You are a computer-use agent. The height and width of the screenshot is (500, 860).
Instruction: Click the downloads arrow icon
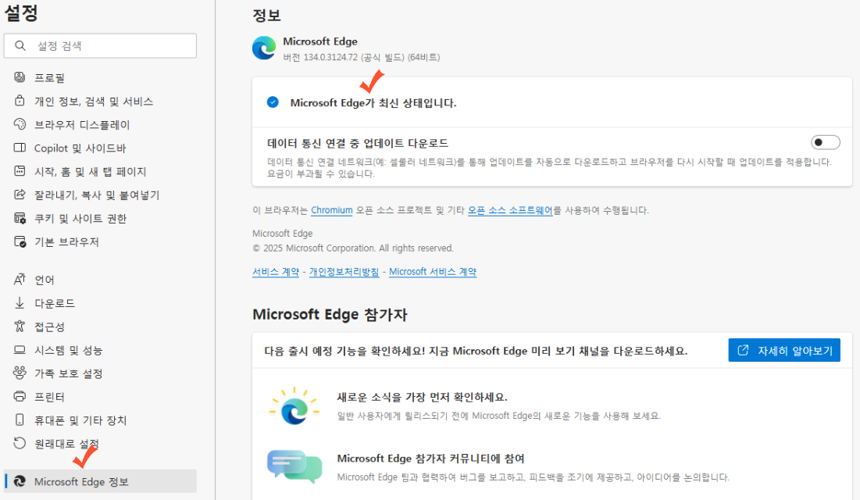[x=20, y=303]
